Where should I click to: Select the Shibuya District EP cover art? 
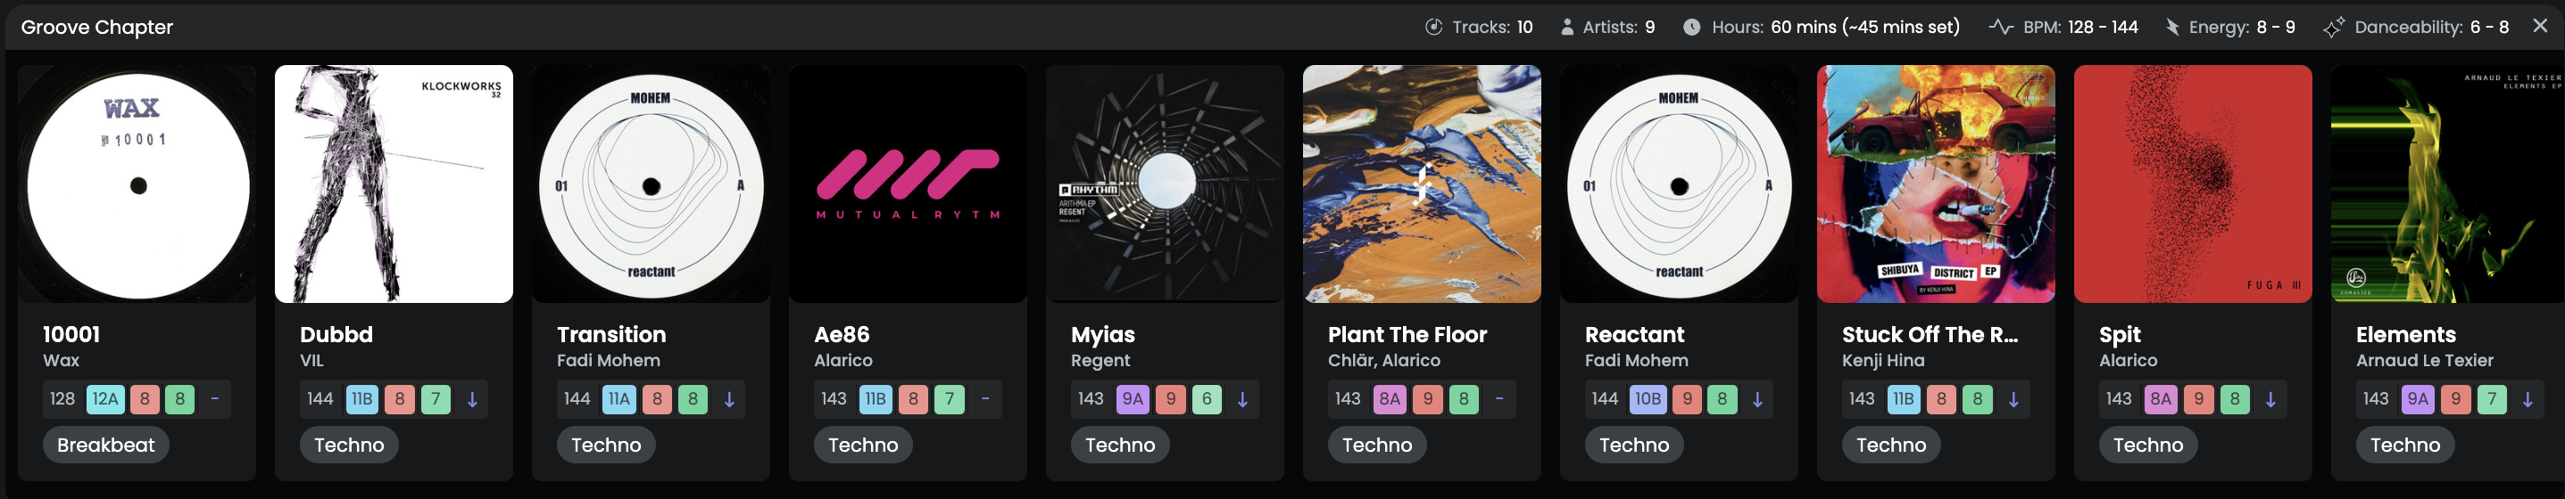[x=1936, y=184]
